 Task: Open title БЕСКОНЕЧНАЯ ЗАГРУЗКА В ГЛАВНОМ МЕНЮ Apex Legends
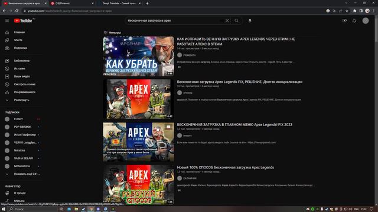point(234,125)
